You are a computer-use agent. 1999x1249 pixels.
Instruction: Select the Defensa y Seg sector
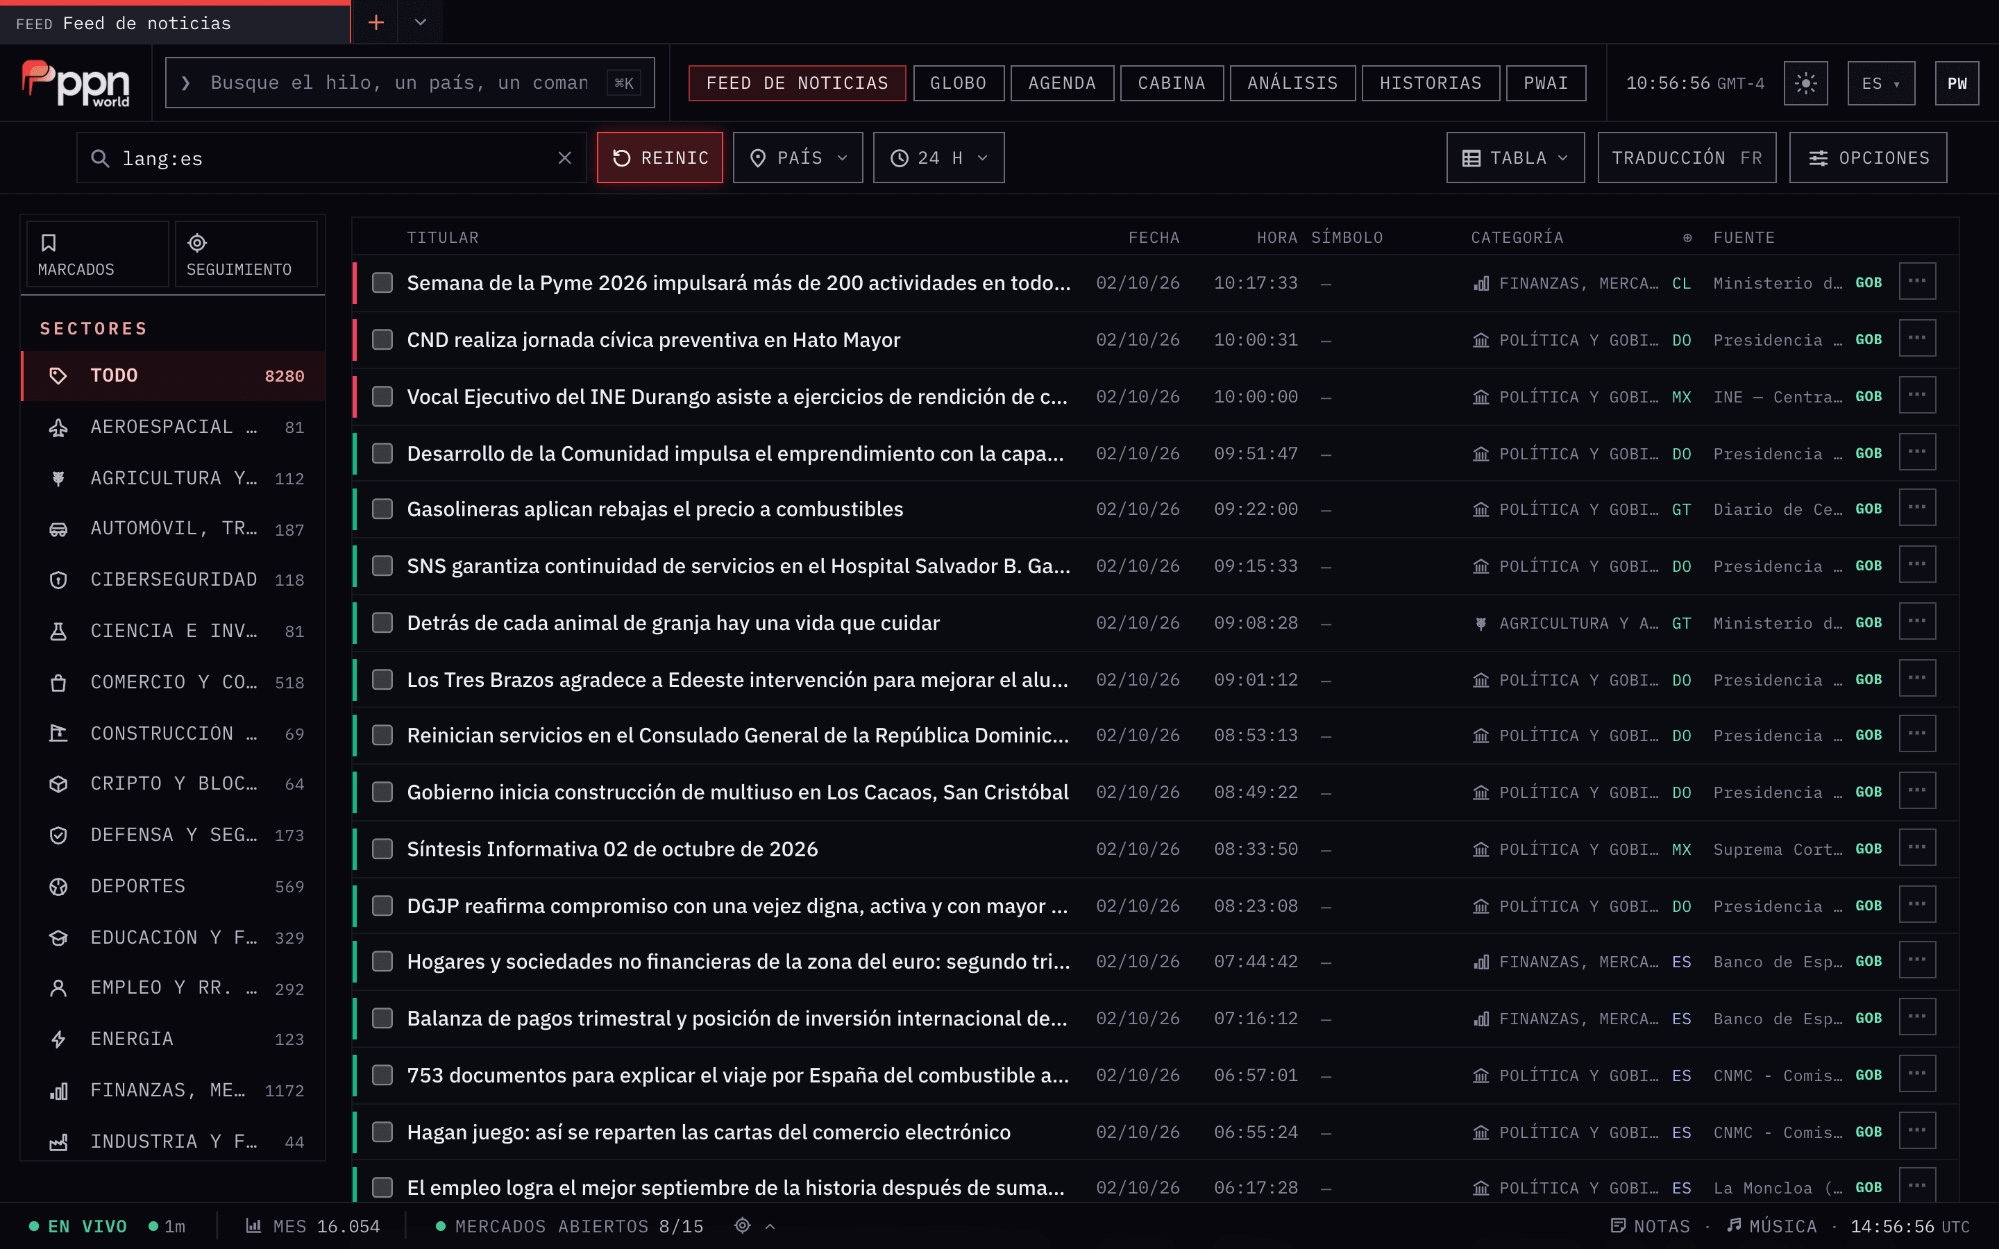(x=174, y=835)
